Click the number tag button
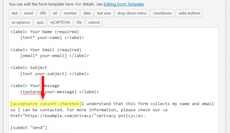Image resolution: width=230 pixels, height=133 pixels. point(70,13)
